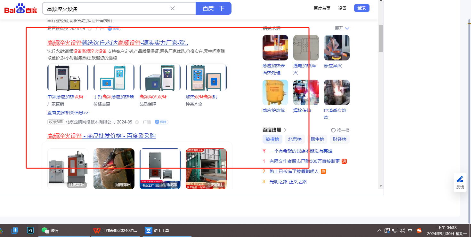Open the dropdown arrow beside 易百搜科技 2024-09
The image size is (471, 237).
pos(90,28)
